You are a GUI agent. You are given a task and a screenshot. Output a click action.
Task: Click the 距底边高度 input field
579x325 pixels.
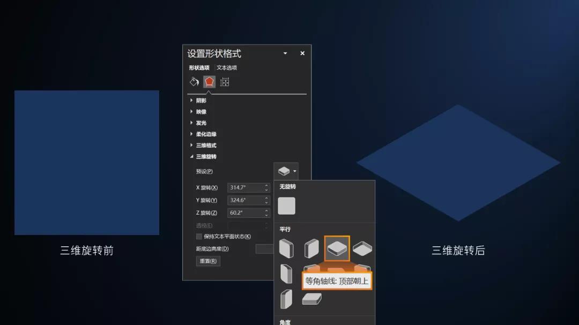pos(264,248)
